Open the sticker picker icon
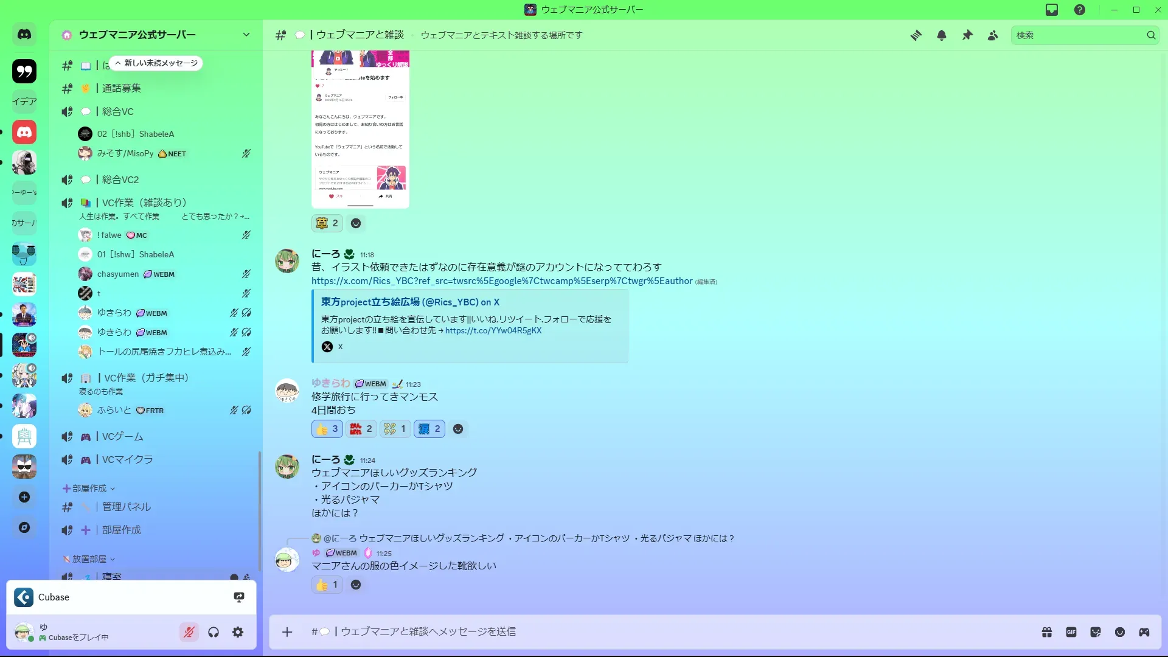The image size is (1168, 657). 1096,632
